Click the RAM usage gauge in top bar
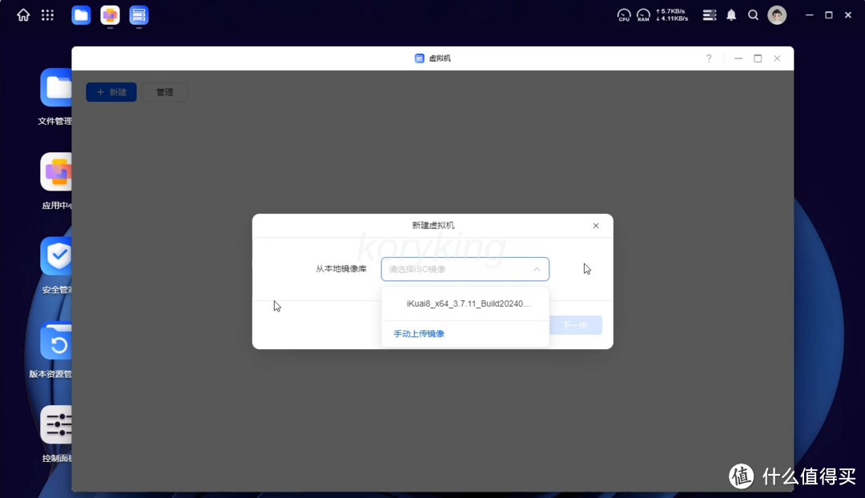 click(x=643, y=14)
